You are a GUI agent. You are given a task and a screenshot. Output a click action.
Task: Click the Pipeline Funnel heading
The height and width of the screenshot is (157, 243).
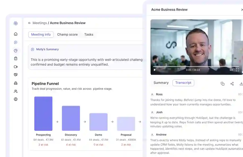point(45,84)
